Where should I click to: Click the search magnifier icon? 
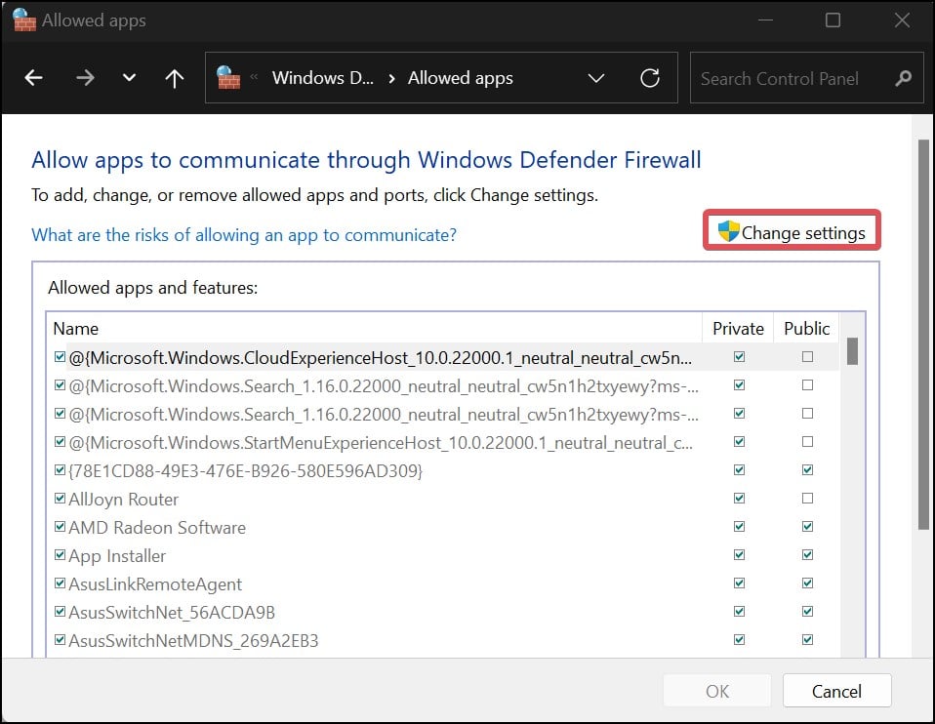(903, 78)
